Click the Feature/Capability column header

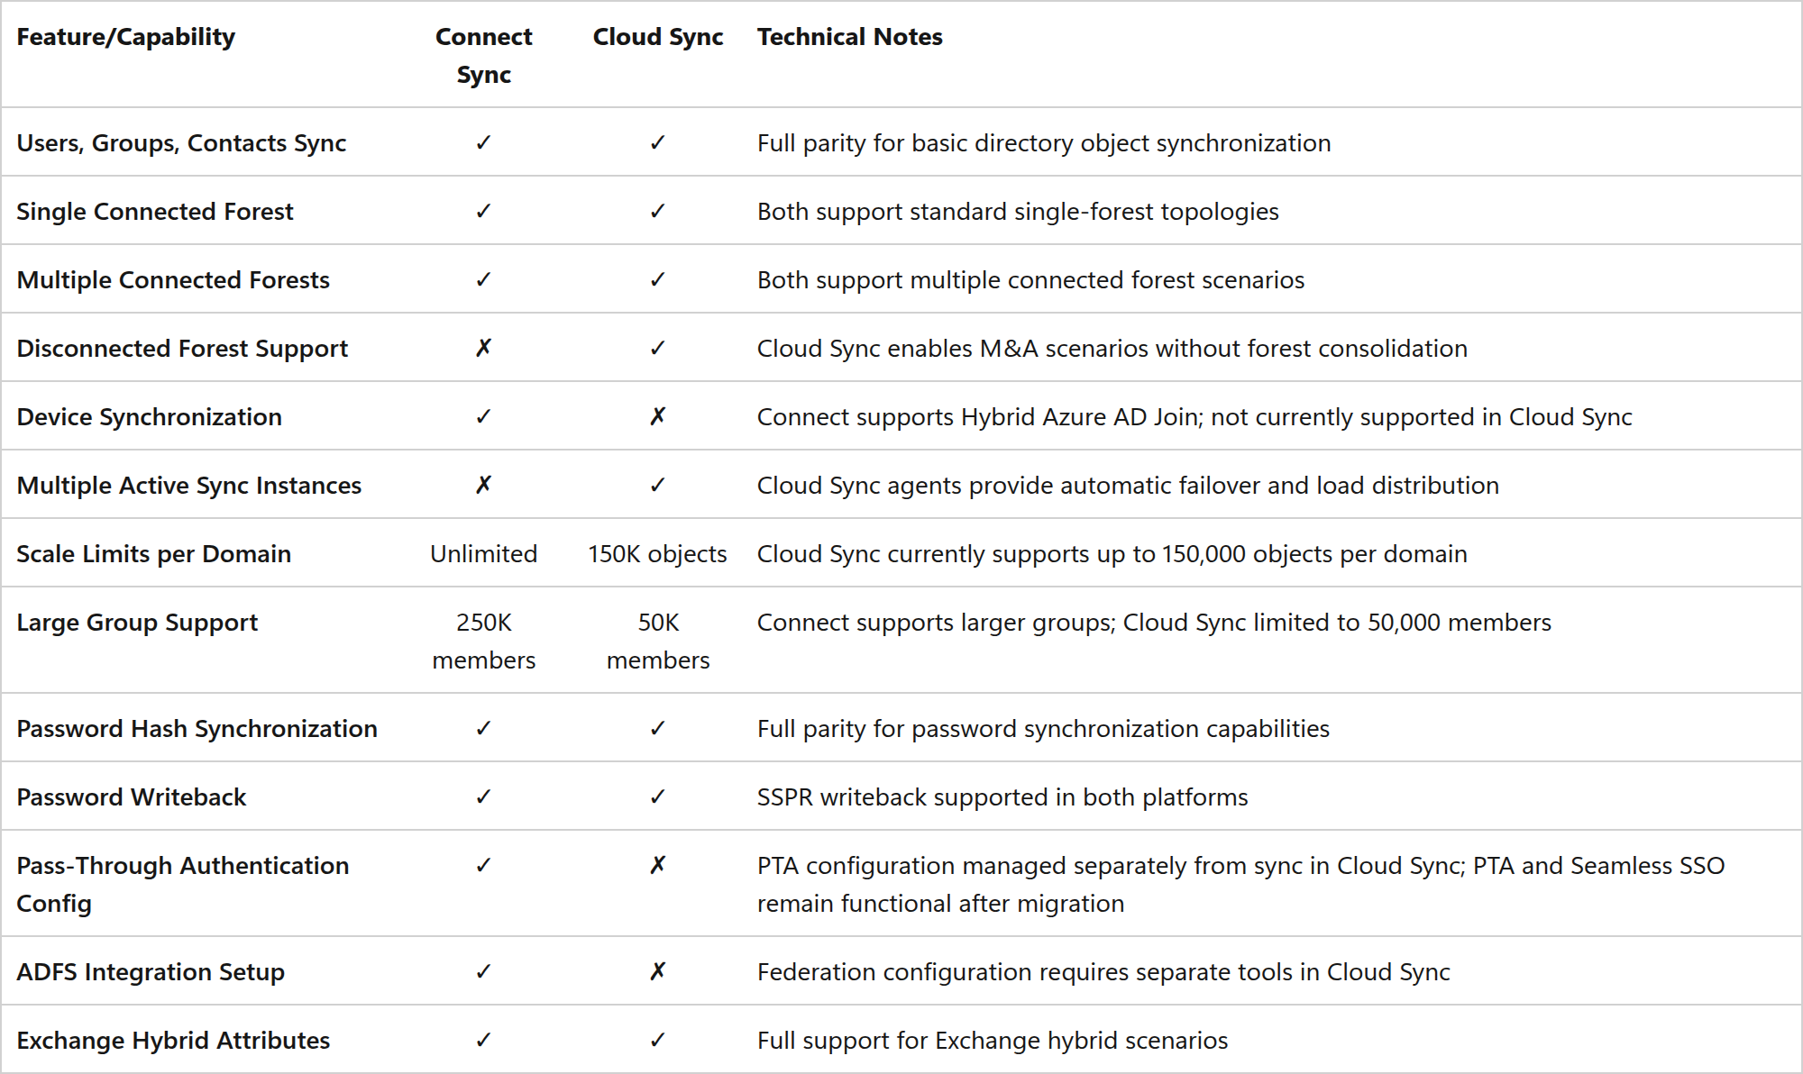click(126, 37)
